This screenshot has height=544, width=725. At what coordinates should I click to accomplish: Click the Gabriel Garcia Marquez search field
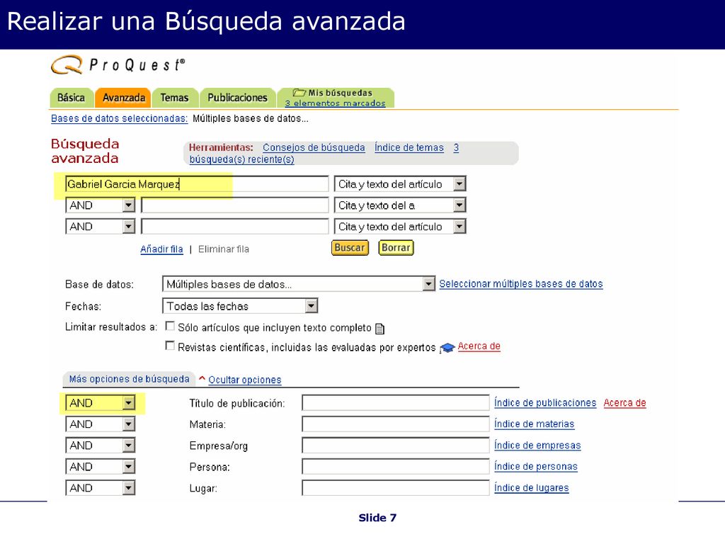coord(197,184)
